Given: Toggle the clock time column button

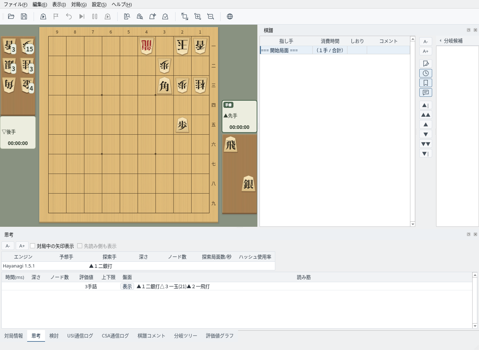Looking at the screenshot, I should point(426,73).
